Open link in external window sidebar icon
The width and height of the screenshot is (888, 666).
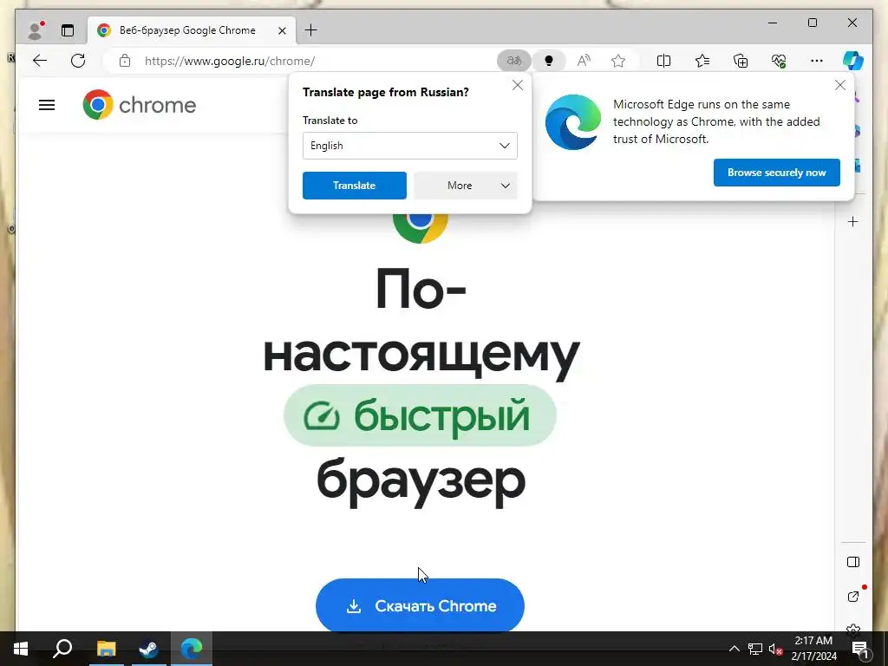[x=853, y=597]
